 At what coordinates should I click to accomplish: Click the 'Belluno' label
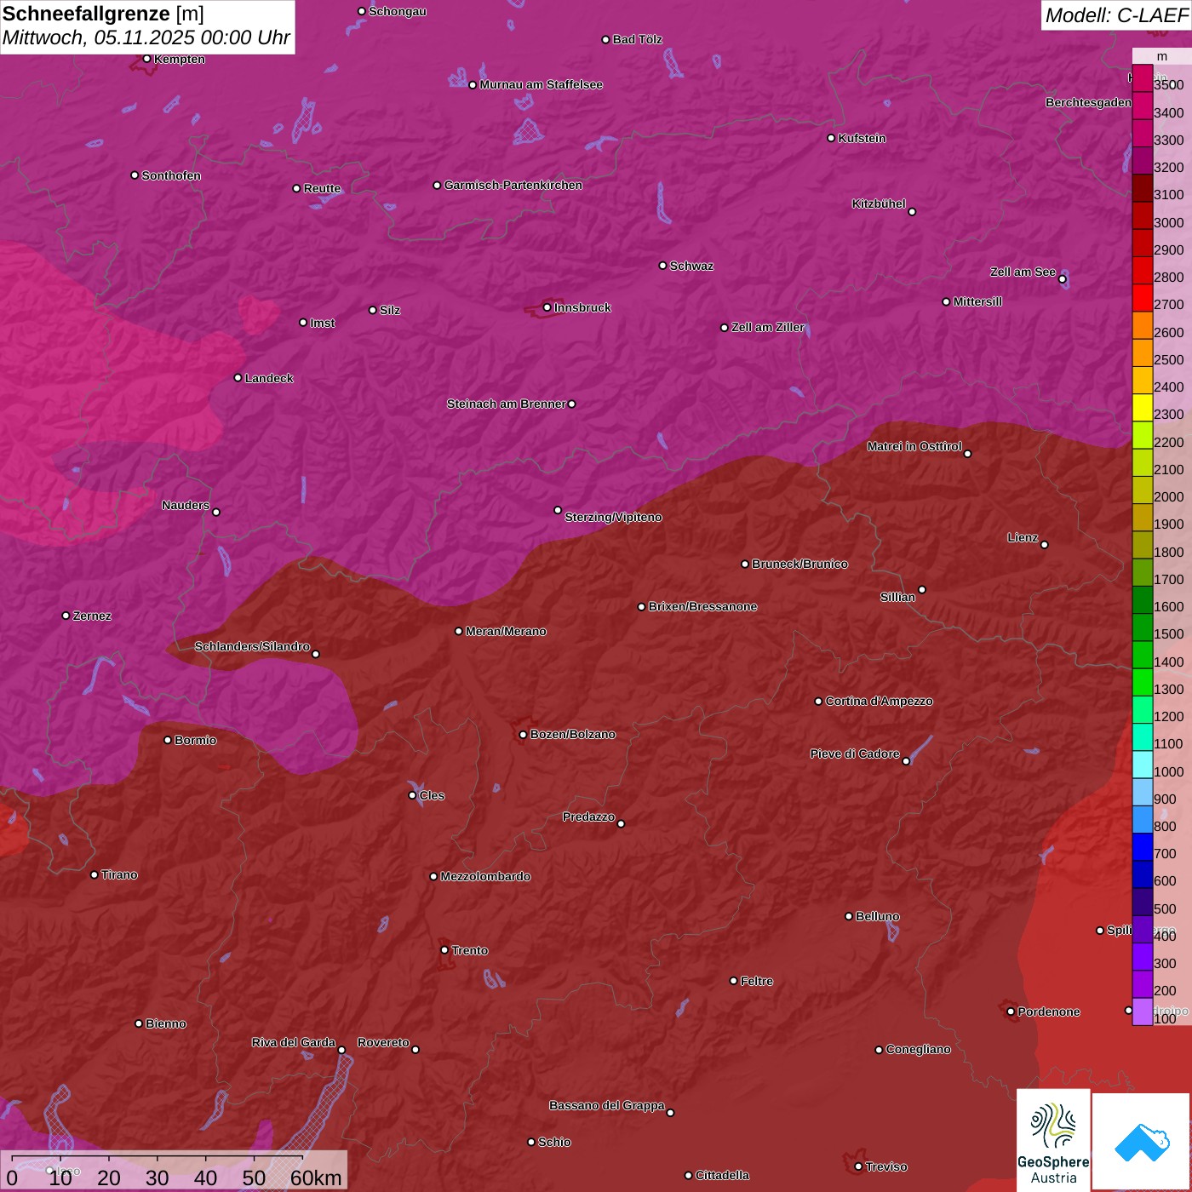[x=878, y=916]
